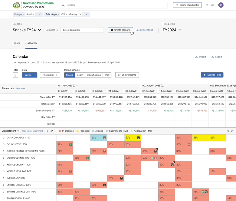
Task: Click the redo arrow icon
Action: pyautogui.click(x=232, y=131)
